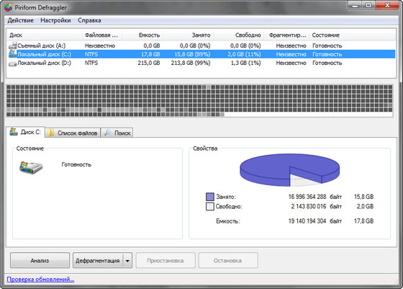
Task: Click the large drive icon in Состояние panel
Action: (x=30, y=167)
